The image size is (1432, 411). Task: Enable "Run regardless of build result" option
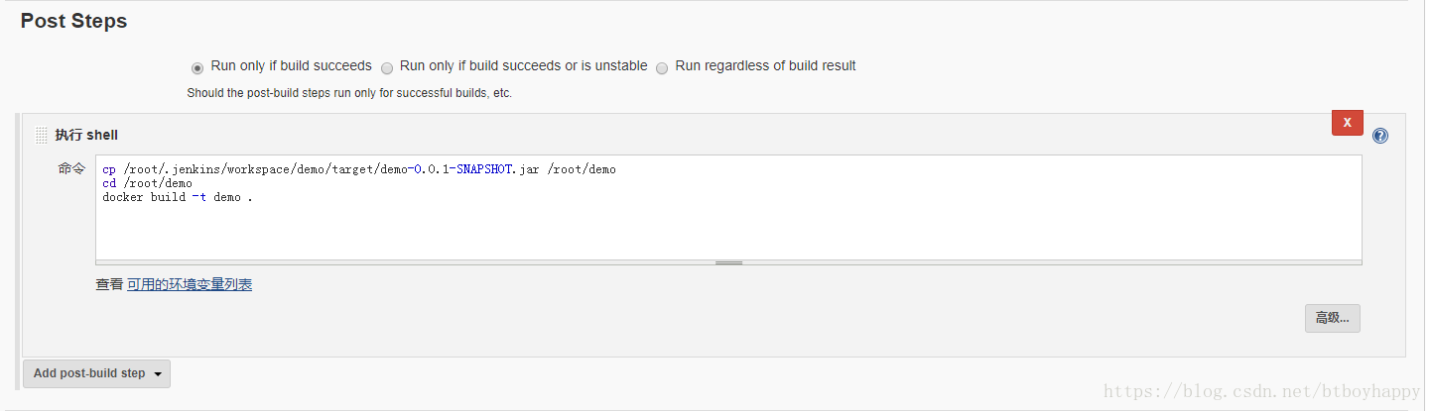tap(662, 67)
